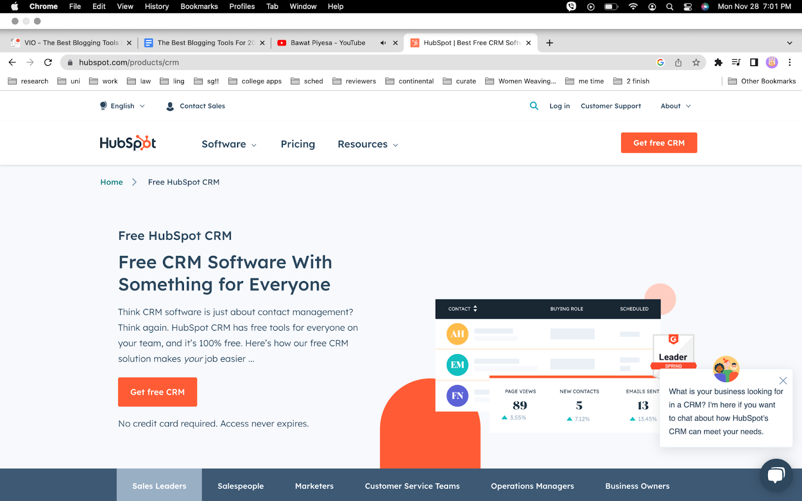
Task: Click the Contact Sales link
Action: tap(195, 106)
